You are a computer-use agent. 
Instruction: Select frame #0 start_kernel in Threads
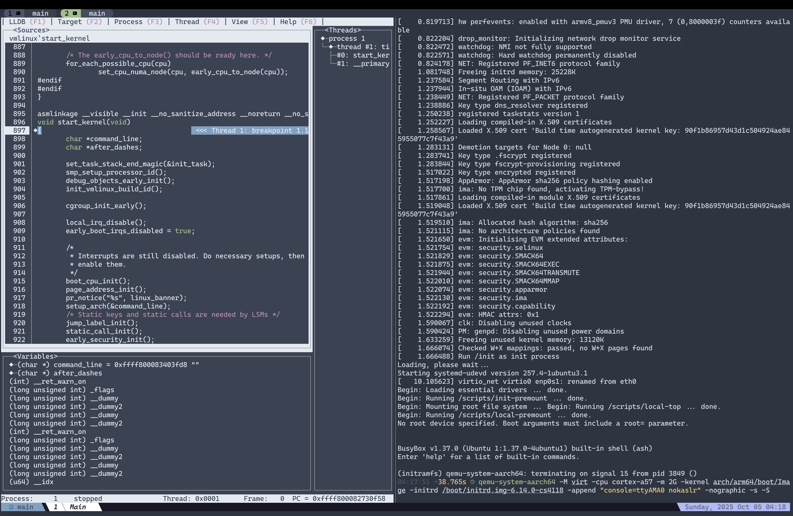363,55
